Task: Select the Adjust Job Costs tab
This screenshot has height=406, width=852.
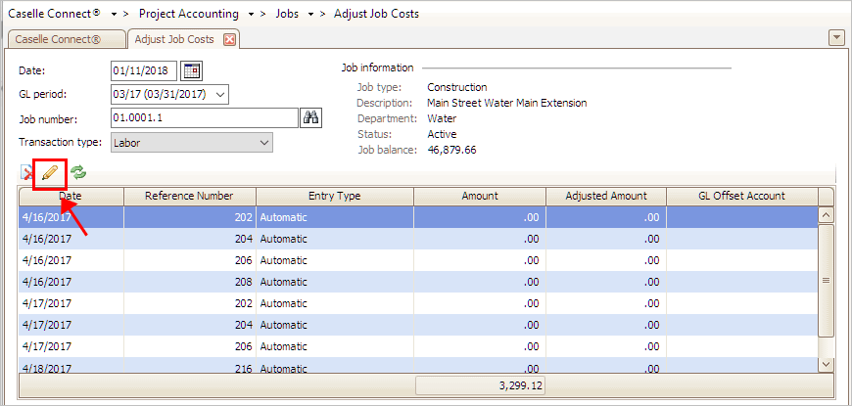Action: click(x=175, y=39)
